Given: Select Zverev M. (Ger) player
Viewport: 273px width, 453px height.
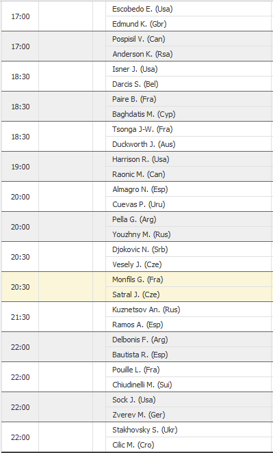Looking at the screenshot, I should [138, 415].
